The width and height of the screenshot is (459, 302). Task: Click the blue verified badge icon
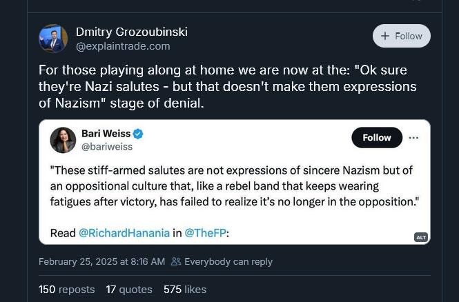[x=138, y=134]
